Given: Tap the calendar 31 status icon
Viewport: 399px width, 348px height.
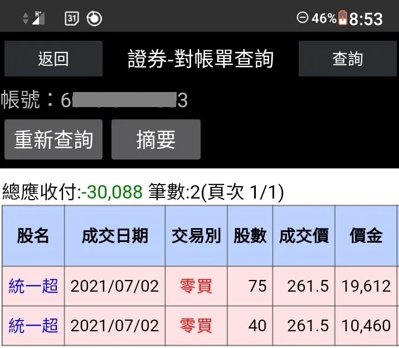Looking at the screenshot, I should (72, 18).
